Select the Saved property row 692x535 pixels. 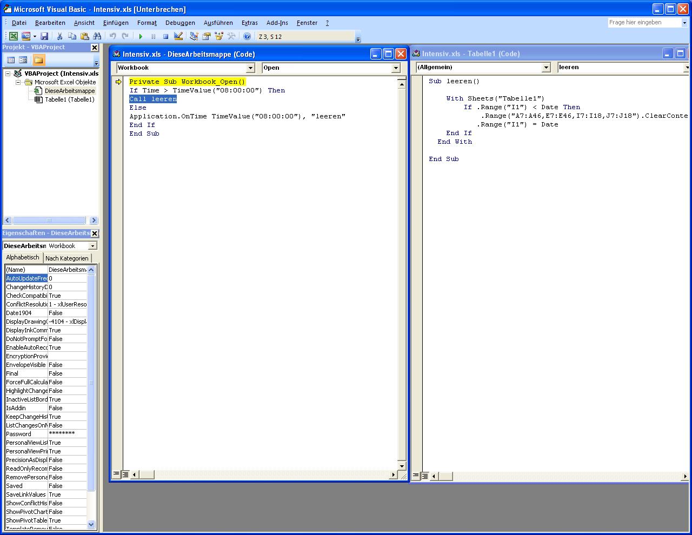click(x=46, y=486)
